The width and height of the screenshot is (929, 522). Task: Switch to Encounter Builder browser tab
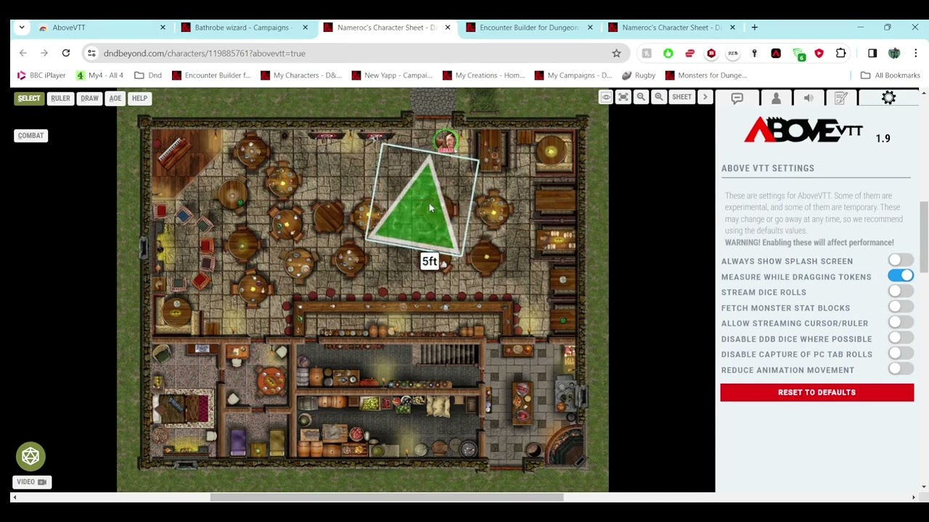tap(529, 28)
